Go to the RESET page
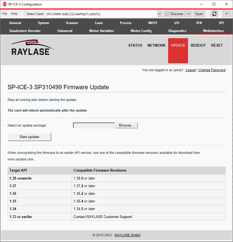Screen dimensions: 233x242 217,45
